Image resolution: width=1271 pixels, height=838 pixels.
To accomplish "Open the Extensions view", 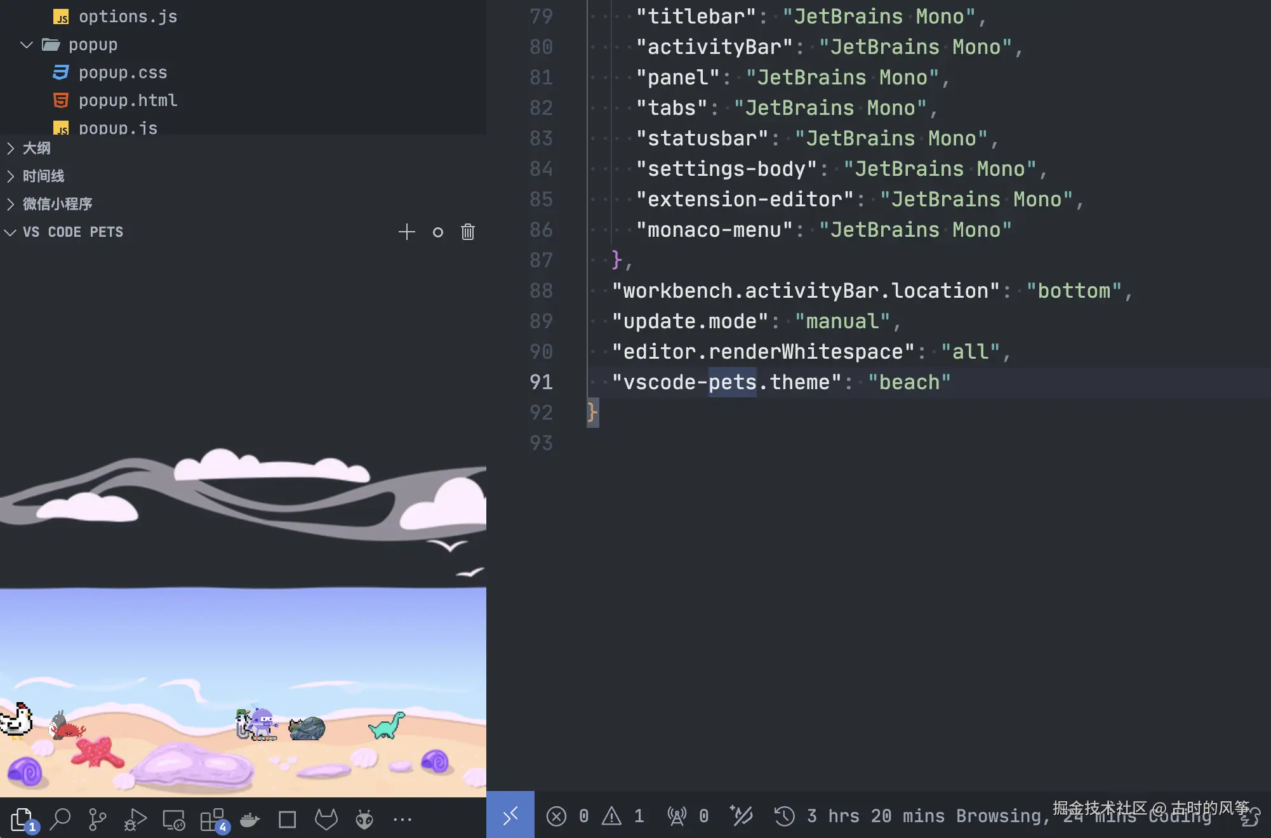I will 212,819.
